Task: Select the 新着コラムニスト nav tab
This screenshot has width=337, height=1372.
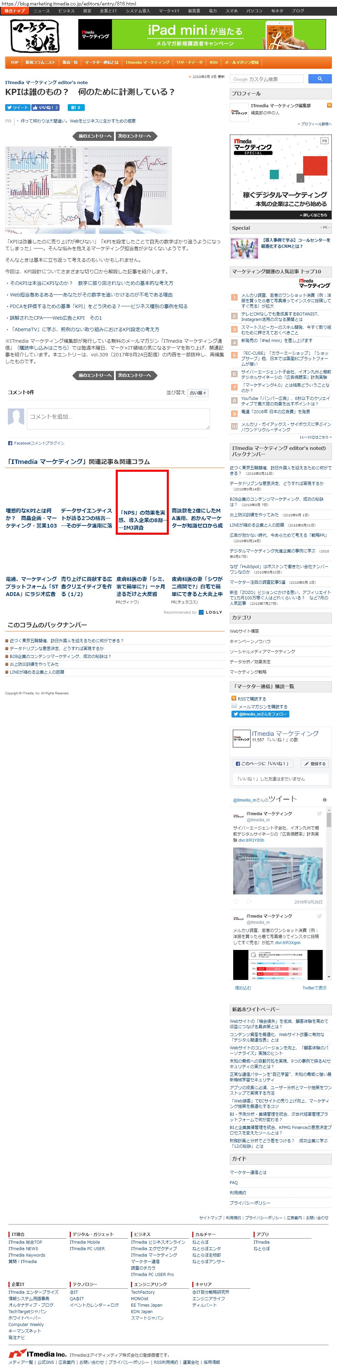Action: (41, 62)
